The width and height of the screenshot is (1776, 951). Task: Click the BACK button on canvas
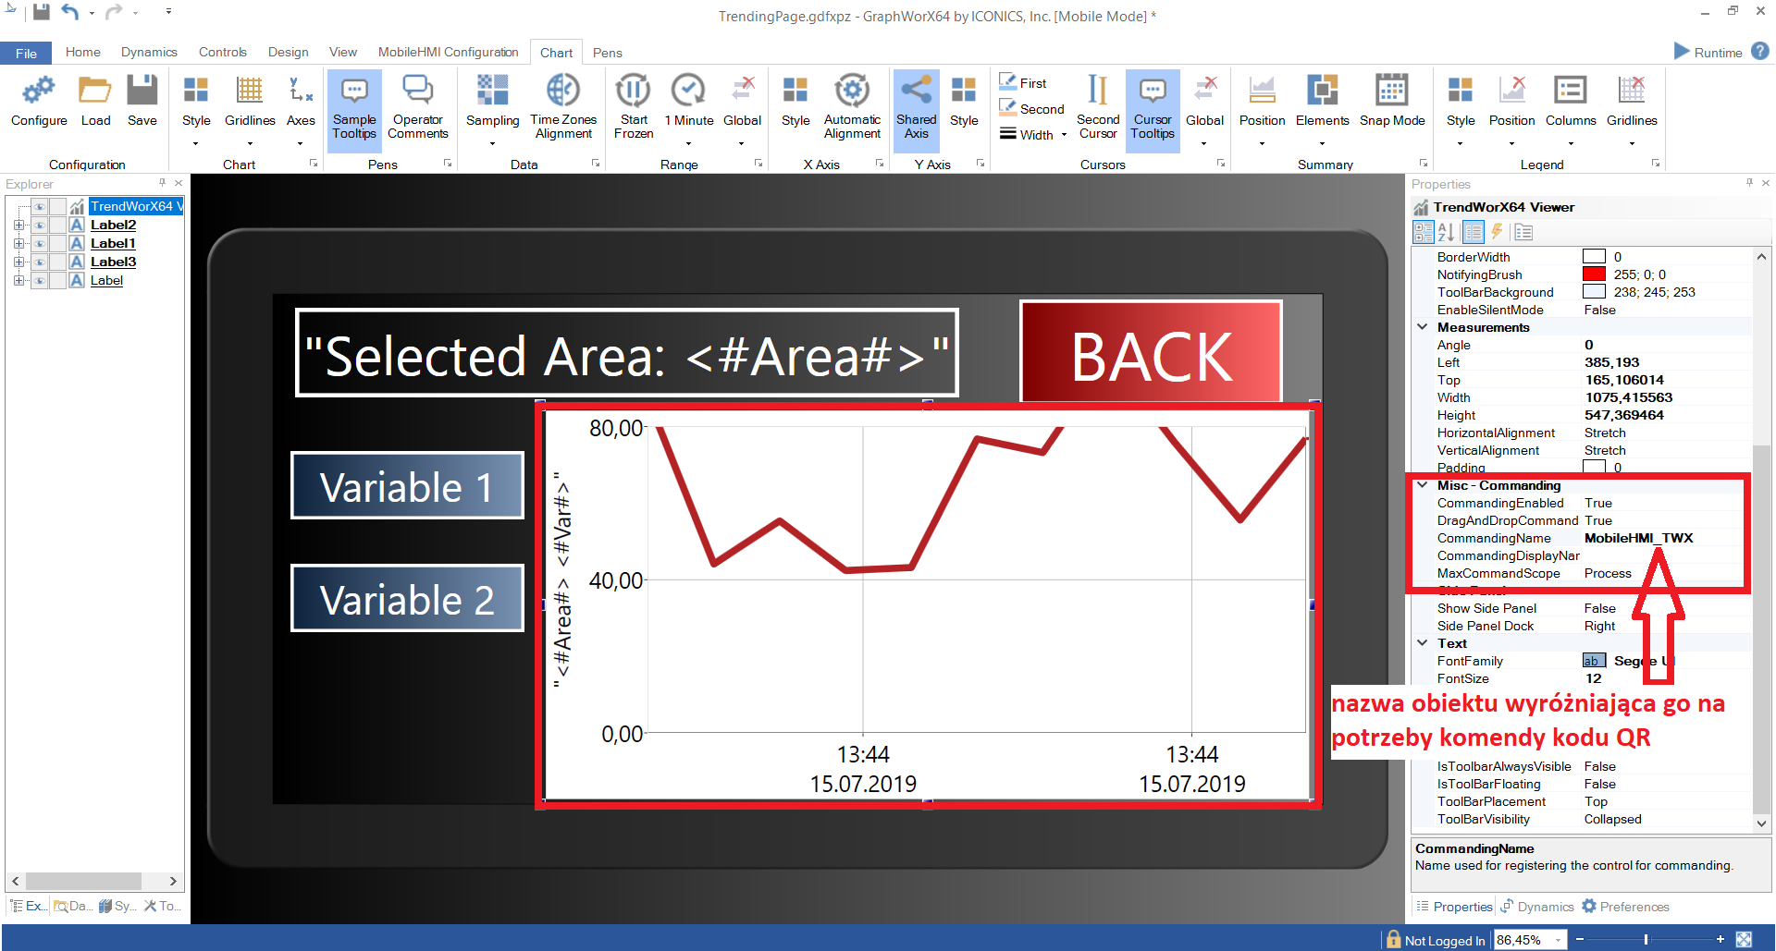coord(1151,353)
